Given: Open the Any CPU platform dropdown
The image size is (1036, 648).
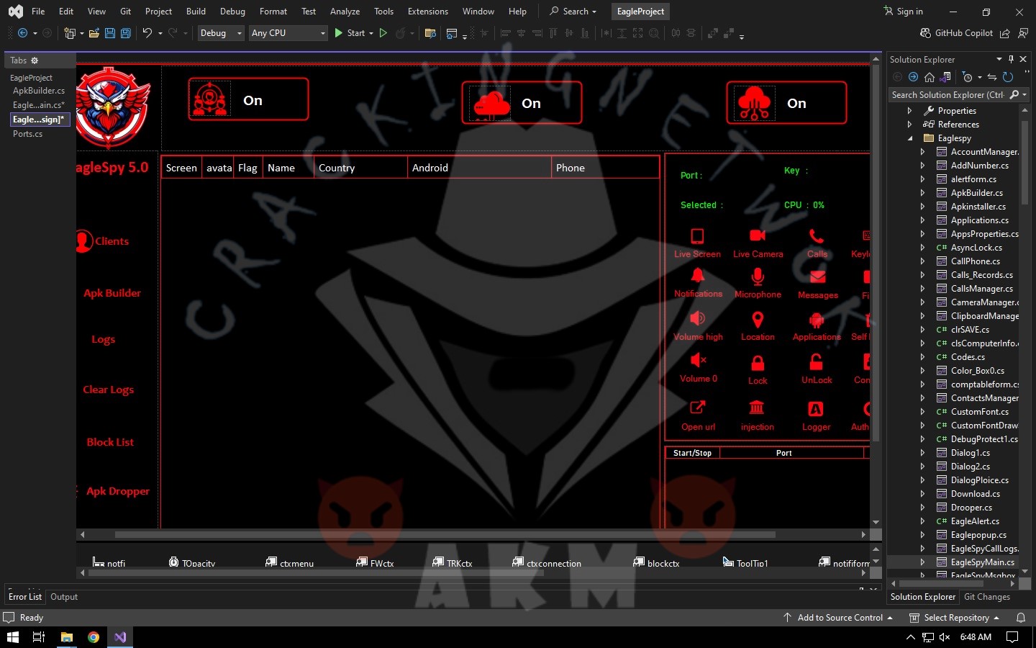Looking at the screenshot, I should (x=288, y=33).
